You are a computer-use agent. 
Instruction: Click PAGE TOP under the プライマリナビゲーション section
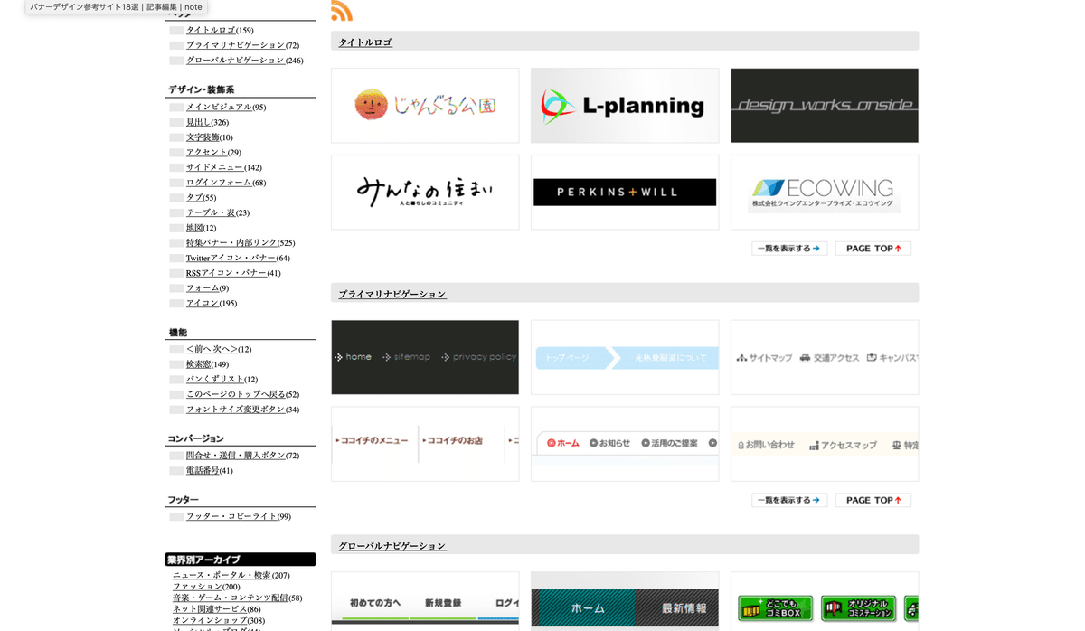point(873,500)
